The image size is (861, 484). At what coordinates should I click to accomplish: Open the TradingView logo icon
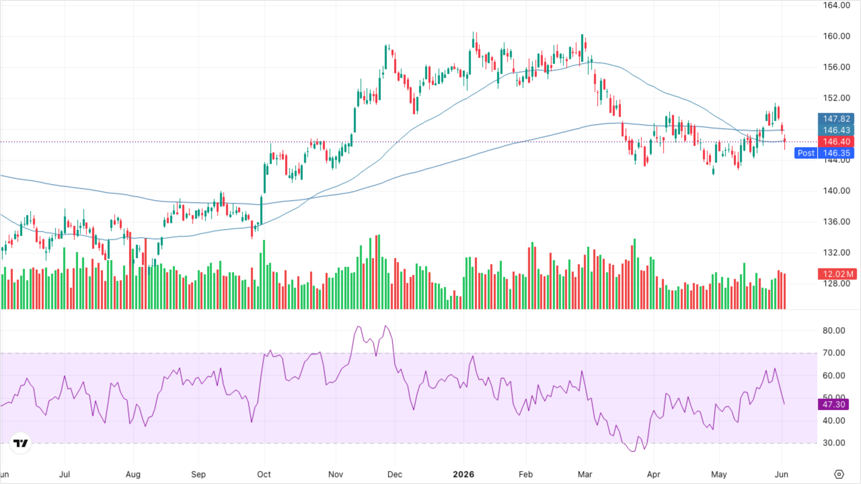(21, 443)
